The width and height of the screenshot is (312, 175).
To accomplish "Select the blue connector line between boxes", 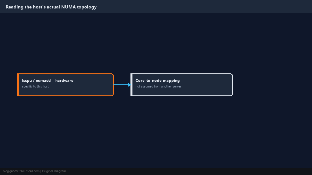I will (121, 85).
